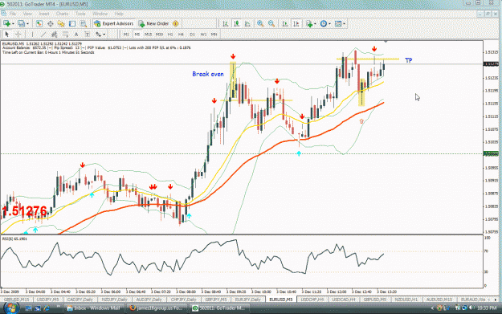This screenshot has width=502, height=314.
Task: Switch timeframe to M5
Action: (137, 35)
